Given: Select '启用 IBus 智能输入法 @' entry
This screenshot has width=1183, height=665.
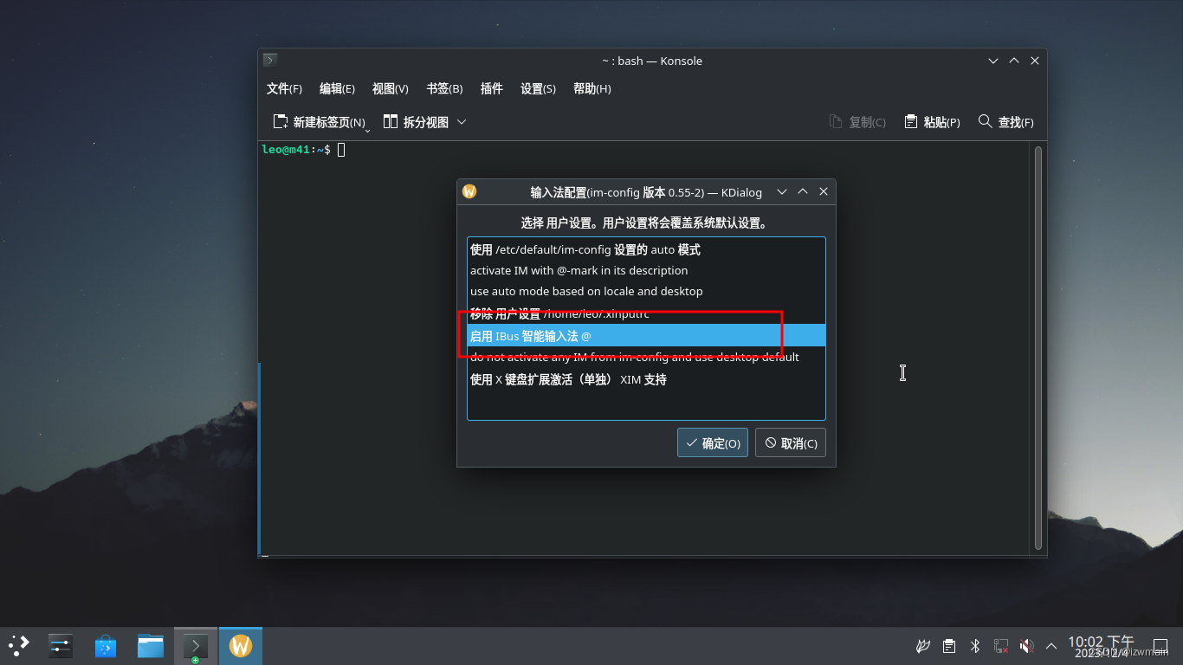Looking at the screenshot, I should point(646,335).
